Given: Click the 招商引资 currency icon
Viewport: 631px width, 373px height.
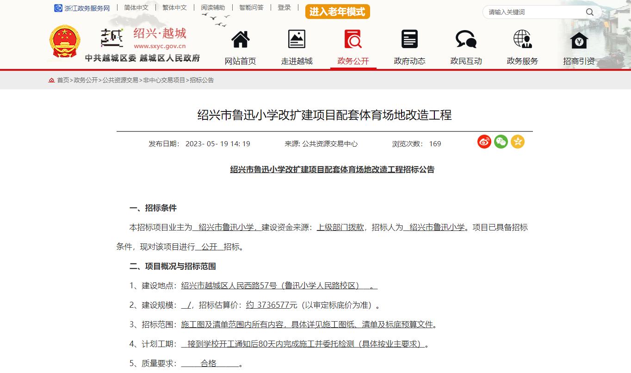Looking at the screenshot, I should (578, 39).
